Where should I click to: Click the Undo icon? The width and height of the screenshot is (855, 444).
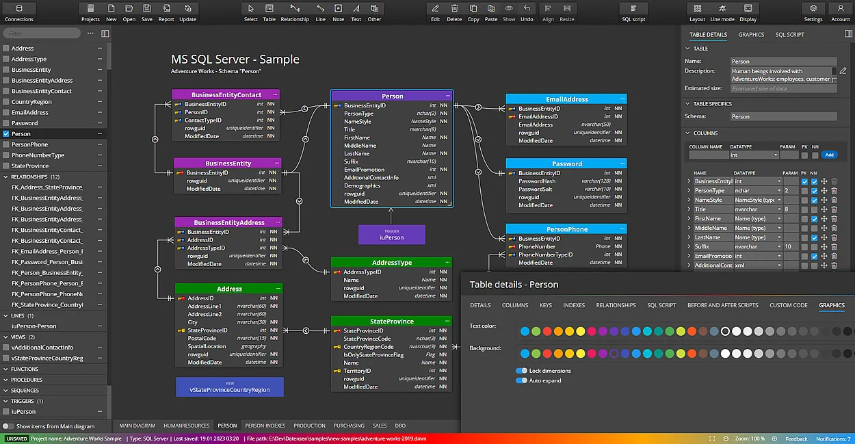[x=527, y=10]
